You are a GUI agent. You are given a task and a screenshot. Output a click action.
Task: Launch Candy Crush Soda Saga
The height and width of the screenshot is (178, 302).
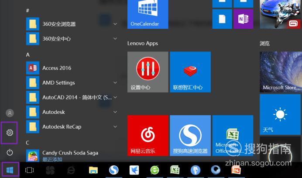pos(72,156)
